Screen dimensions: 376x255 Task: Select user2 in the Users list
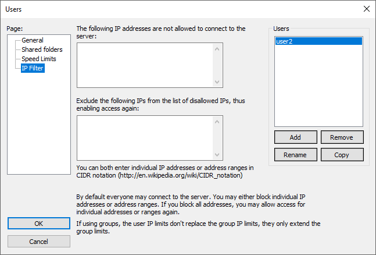point(318,41)
